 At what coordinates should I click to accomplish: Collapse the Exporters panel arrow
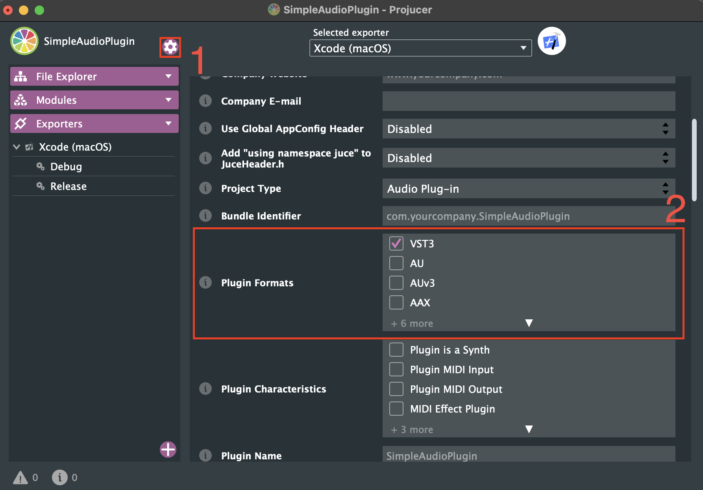(168, 123)
